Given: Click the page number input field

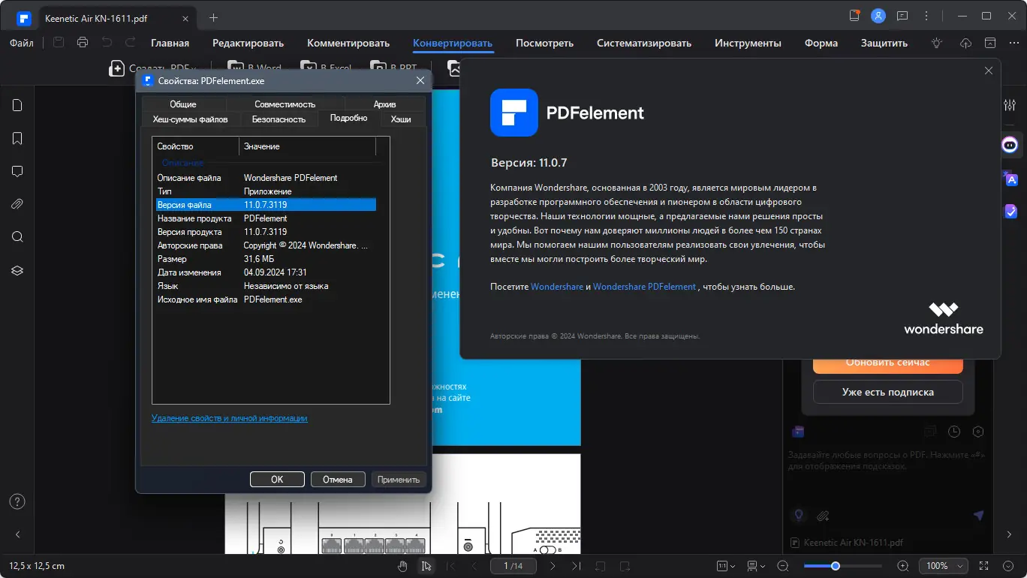Looking at the screenshot, I should pos(513,566).
